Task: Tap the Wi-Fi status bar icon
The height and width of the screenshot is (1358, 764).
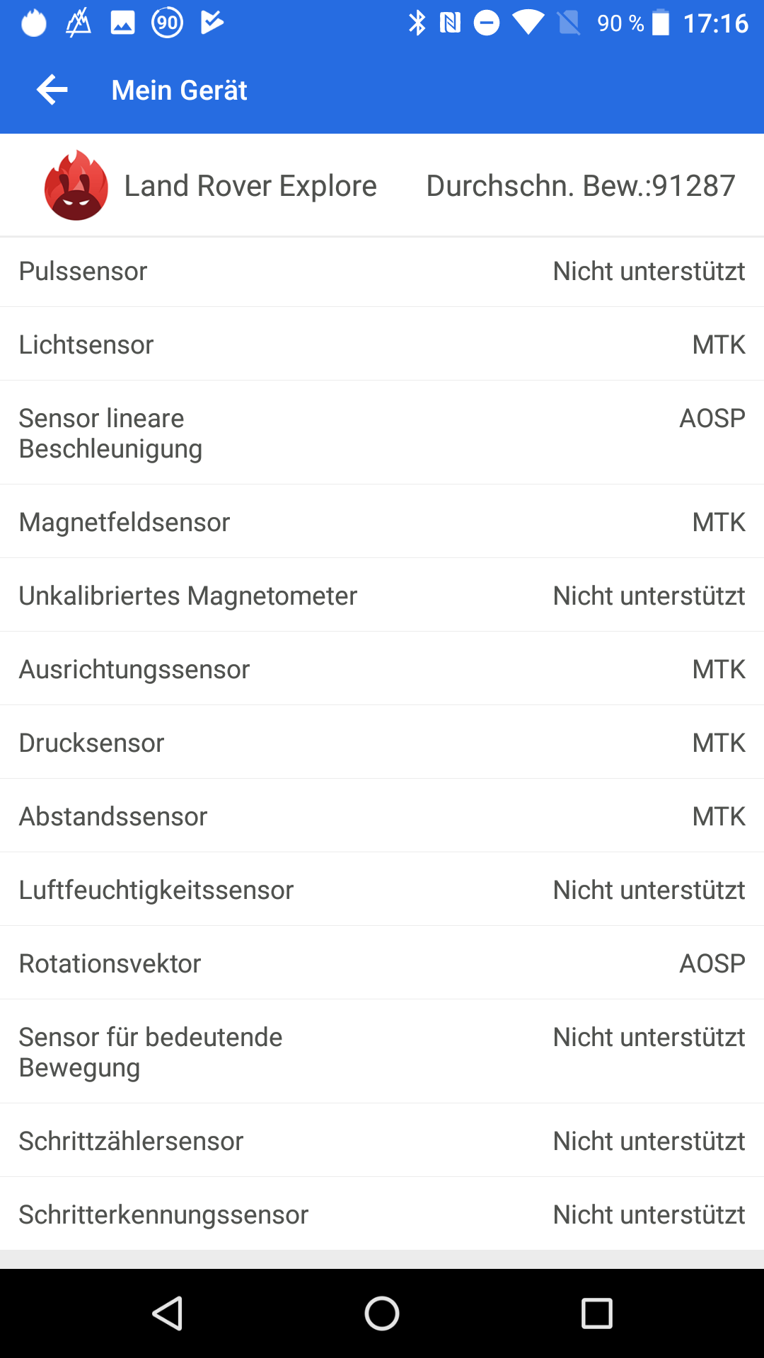Action: (x=528, y=23)
